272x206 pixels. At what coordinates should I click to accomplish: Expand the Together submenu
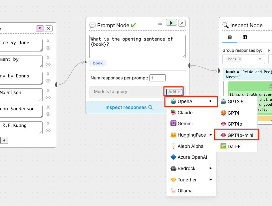191,180
